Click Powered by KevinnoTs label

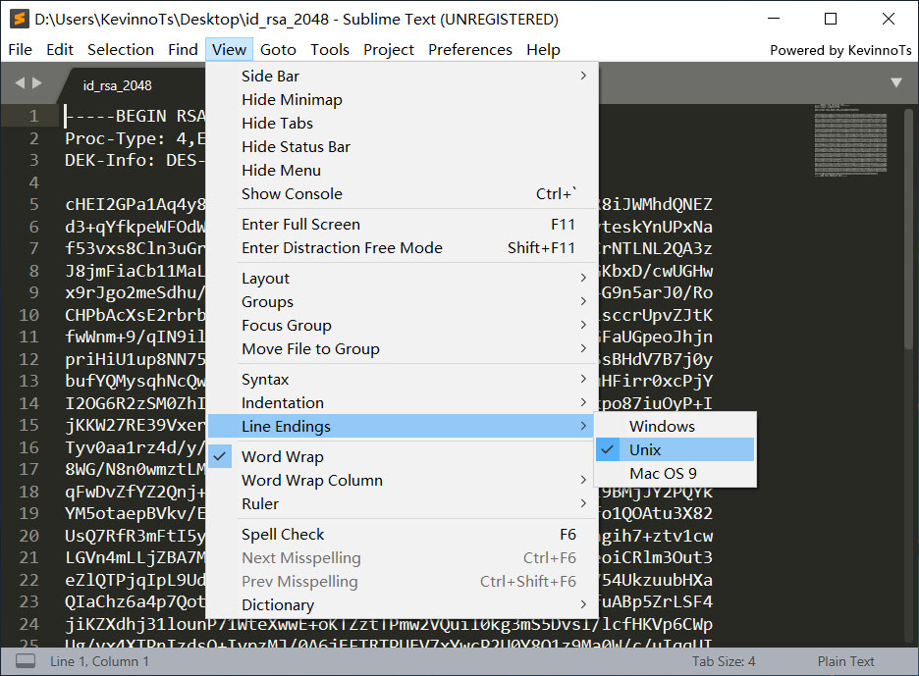point(840,50)
